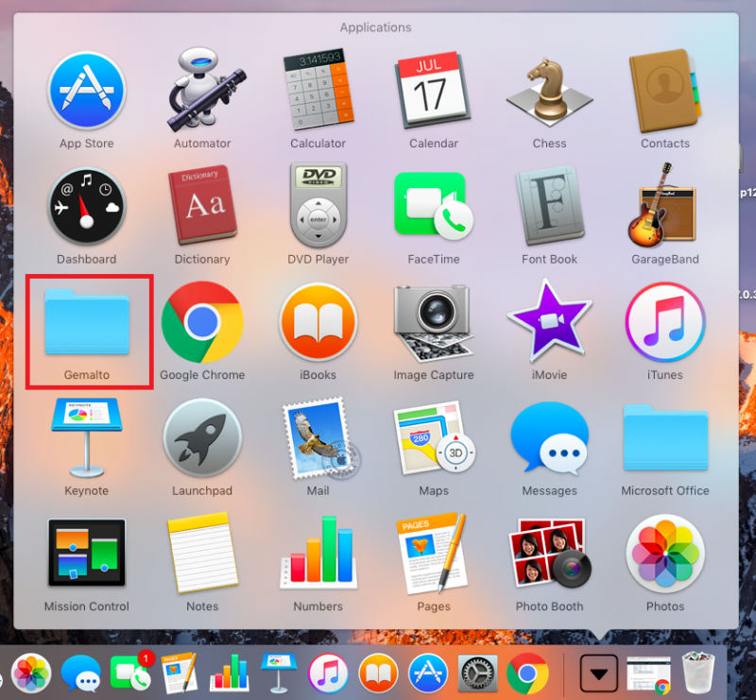Open the document stack beside the Trash
This screenshot has height=700, width=756.
[649, 674]
